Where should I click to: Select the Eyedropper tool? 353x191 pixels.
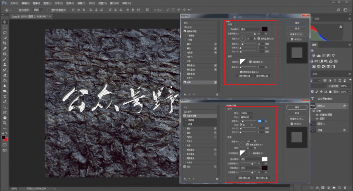[x=5, y=49]
